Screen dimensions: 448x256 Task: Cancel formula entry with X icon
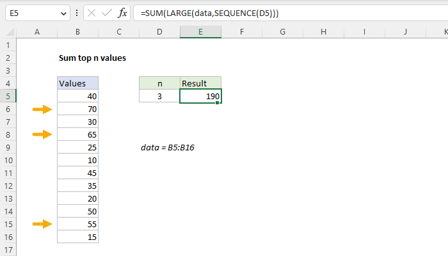[x=92, y=13]
